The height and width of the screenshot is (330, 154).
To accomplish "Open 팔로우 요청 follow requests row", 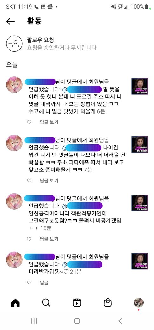I will pyautogui.click(x=77, y=43).
